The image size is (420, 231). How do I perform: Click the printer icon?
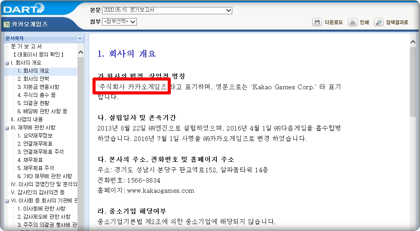point(353,22)
